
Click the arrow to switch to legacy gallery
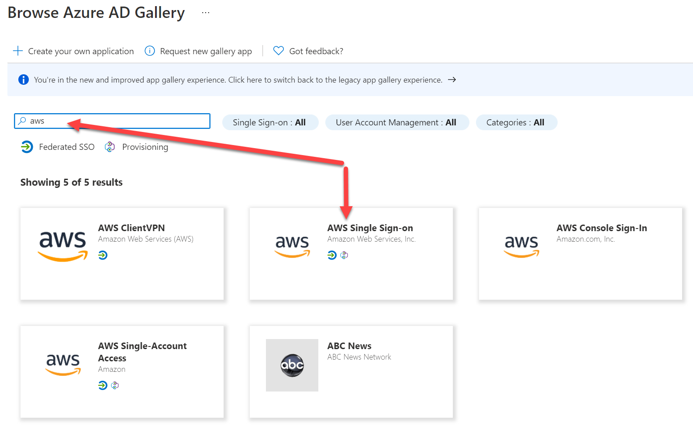[452, 80]
